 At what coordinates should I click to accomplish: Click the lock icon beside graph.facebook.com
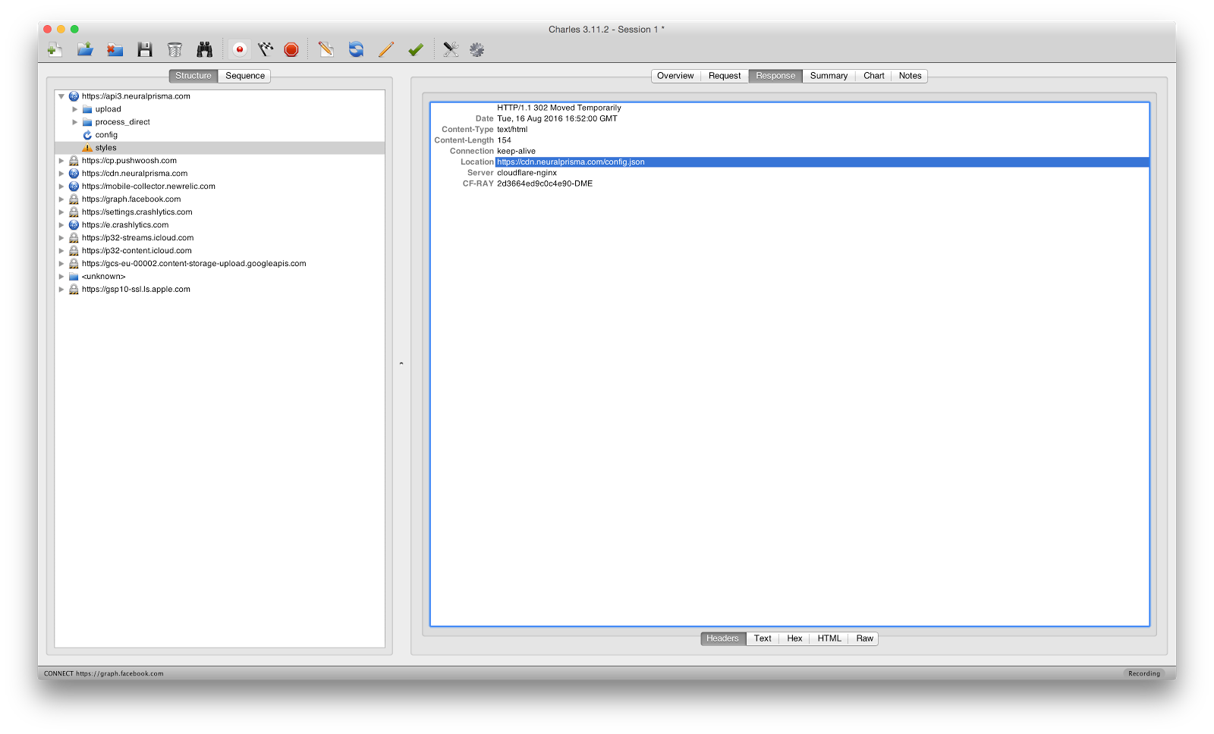coord(74,199)
